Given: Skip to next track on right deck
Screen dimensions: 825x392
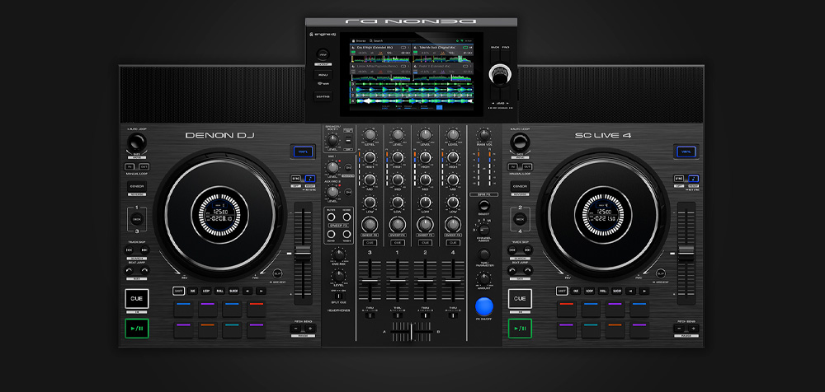Looking at the screenshot, I should point(527,250).
